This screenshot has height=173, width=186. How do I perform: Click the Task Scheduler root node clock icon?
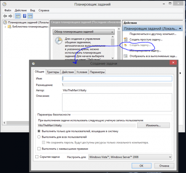coord(5,22)
